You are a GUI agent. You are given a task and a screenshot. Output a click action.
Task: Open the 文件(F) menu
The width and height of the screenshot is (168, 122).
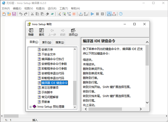[6, 8]
